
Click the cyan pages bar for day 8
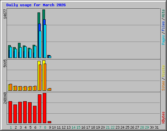[45, 41]
